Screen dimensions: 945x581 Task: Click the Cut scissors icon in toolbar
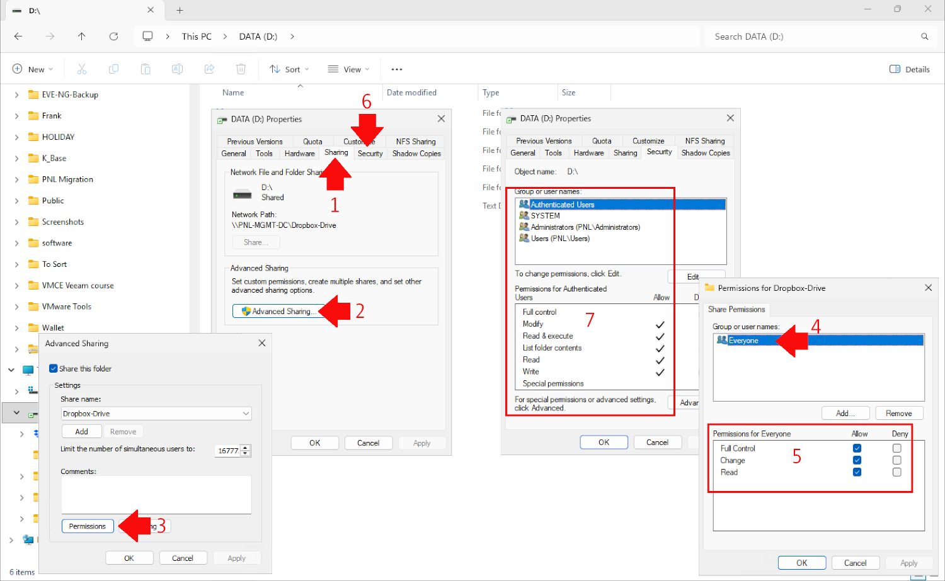[82, 69]
